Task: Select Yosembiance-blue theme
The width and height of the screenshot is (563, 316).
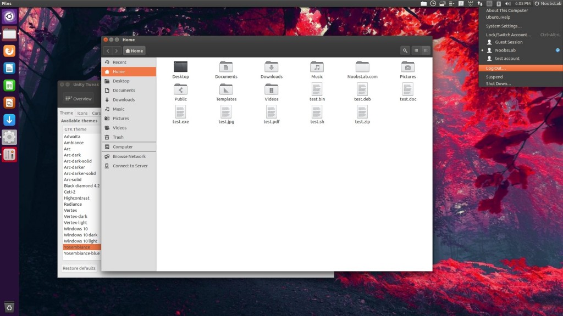Action: pos(82,253)
